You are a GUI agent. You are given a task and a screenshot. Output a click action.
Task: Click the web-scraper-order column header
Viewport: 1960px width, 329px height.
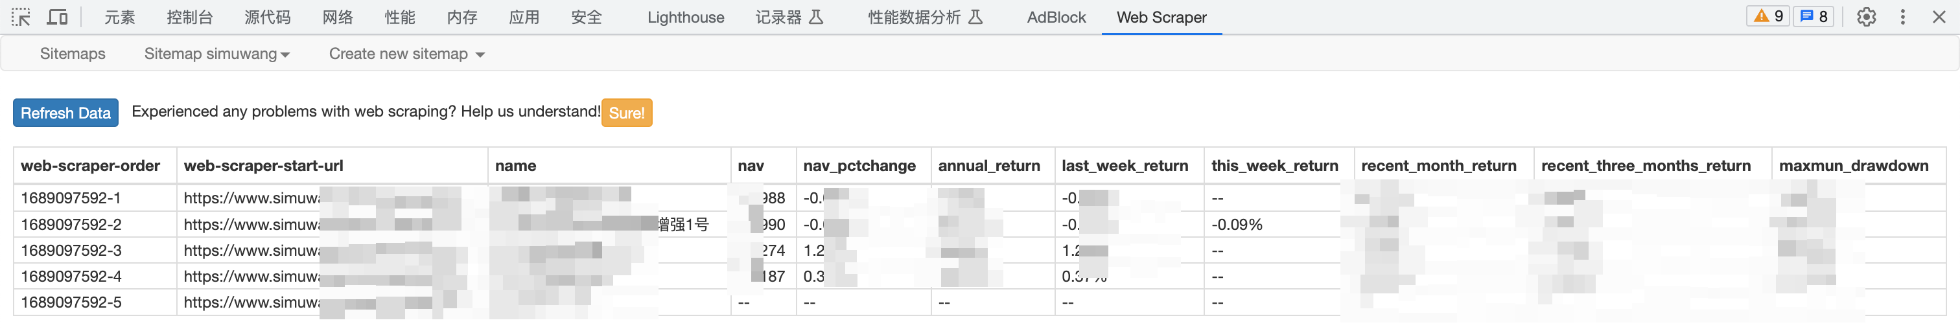point(91,166)
